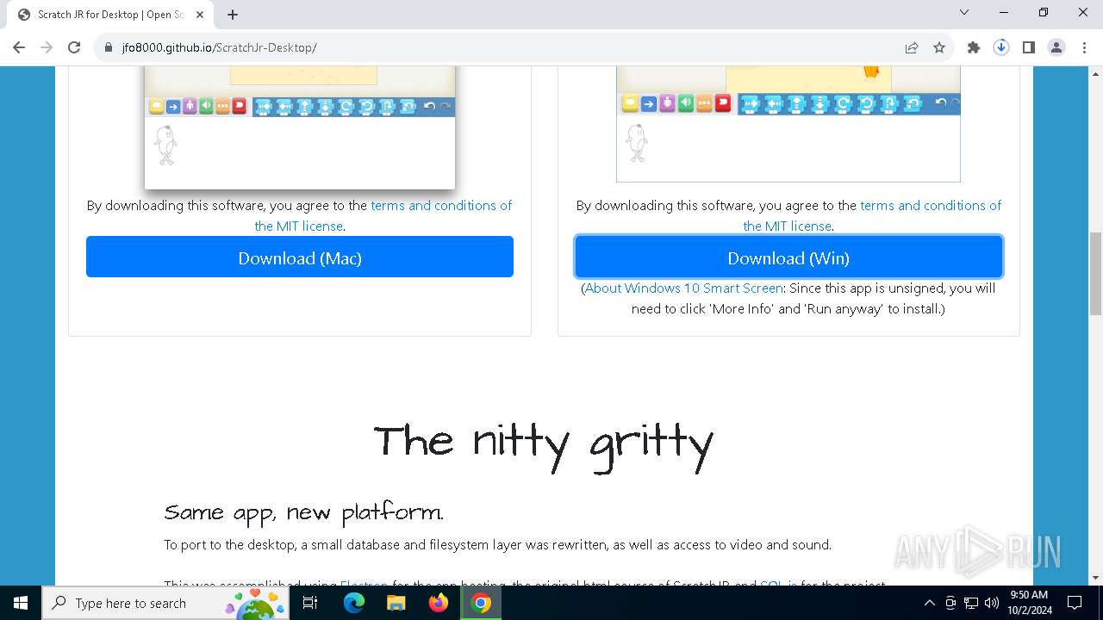Open MIT license terms link under Mac screenshot
The image size is (1103, 620).
click(x=383, y=215)
